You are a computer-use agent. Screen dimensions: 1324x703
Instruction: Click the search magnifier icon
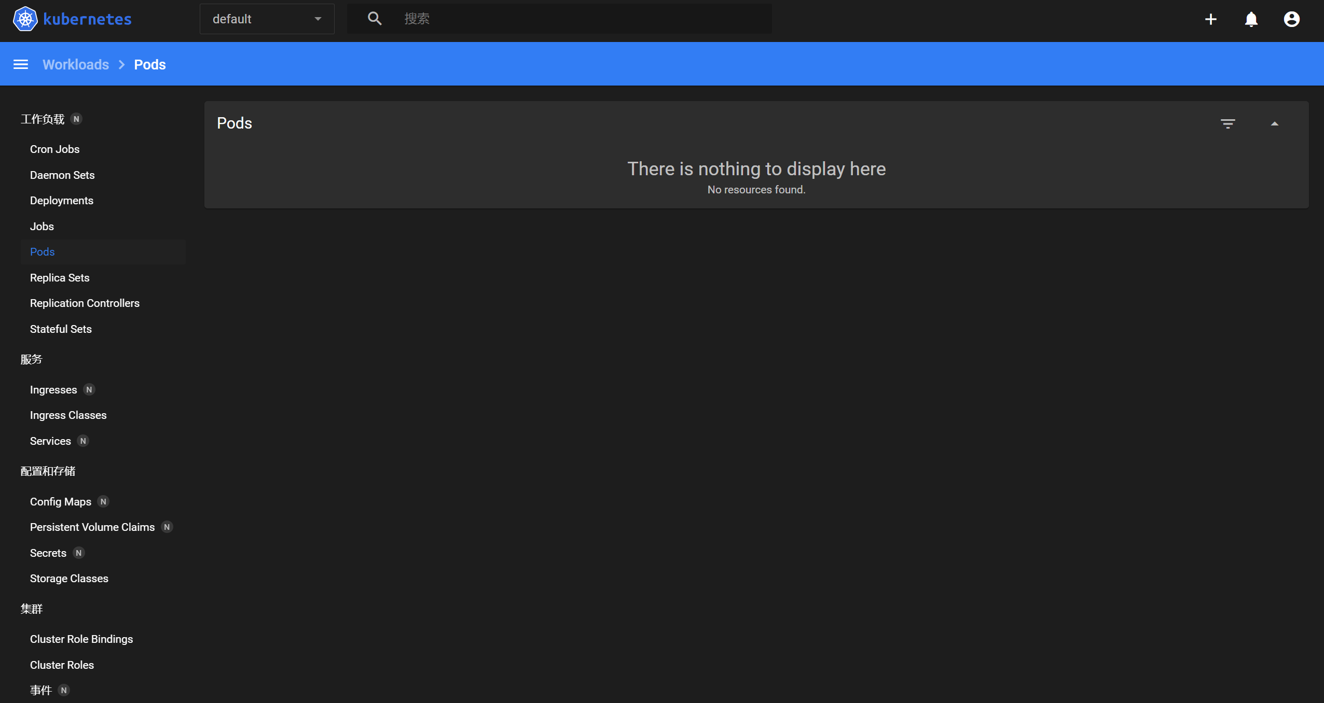tap(375, 19)
